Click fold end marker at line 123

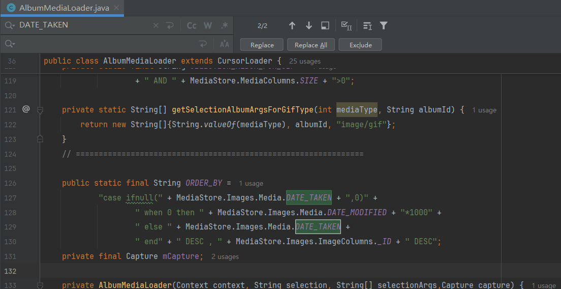click(40, 138)
